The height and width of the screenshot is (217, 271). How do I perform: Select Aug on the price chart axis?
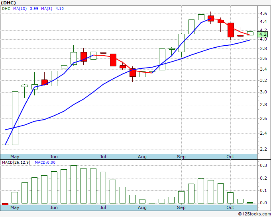coord(142,157)
